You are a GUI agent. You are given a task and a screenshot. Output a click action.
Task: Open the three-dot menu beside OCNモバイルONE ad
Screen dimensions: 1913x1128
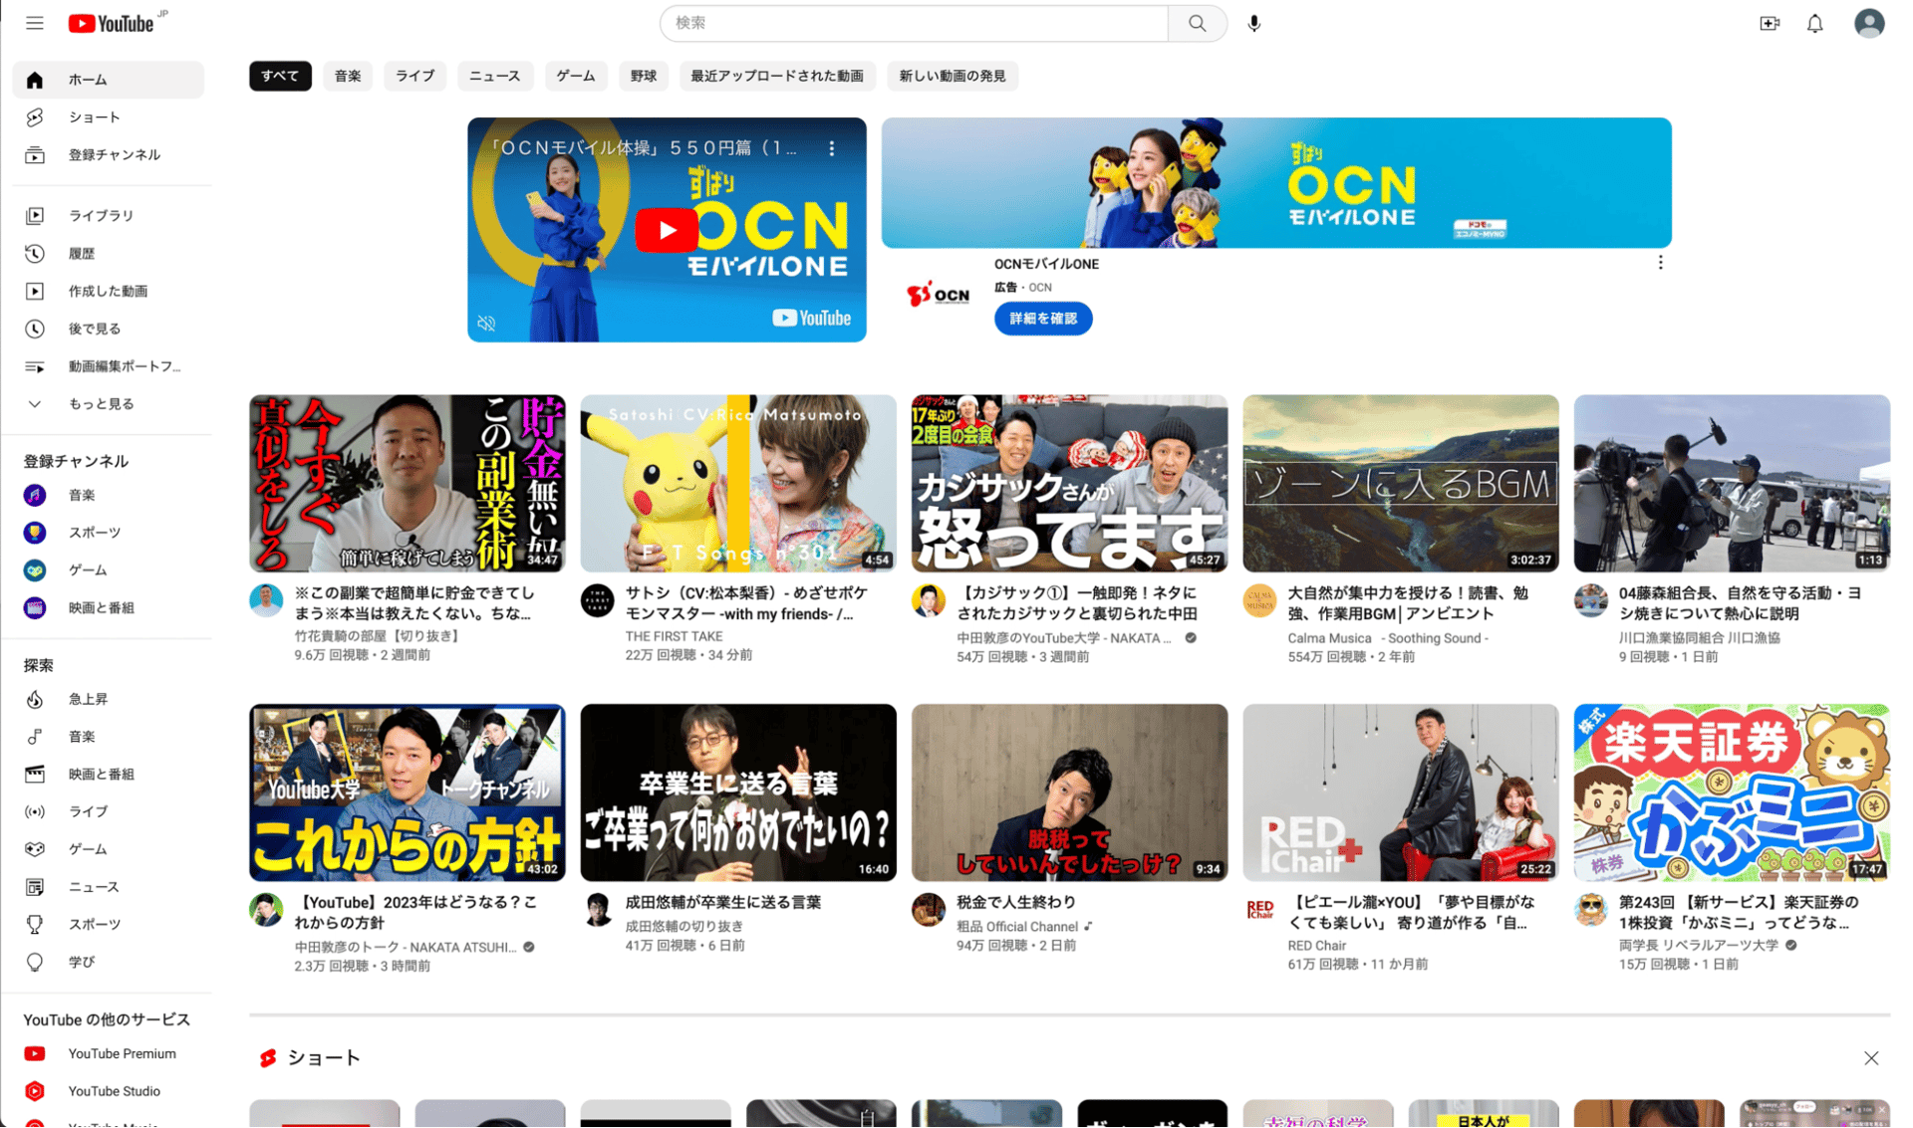pyautogui.click(x=1660, y=263)
